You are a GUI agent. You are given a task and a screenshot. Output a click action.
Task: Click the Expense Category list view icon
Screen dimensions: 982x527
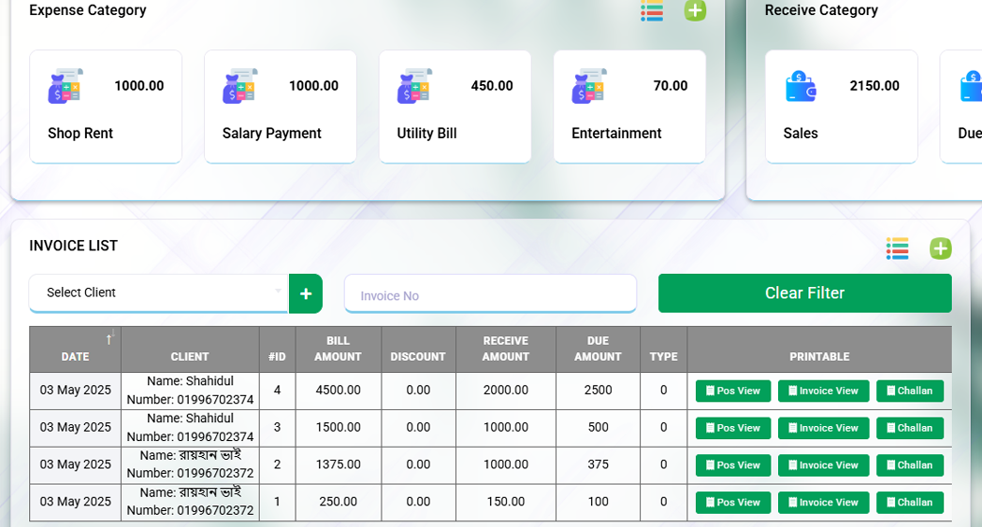click(652, 11)
